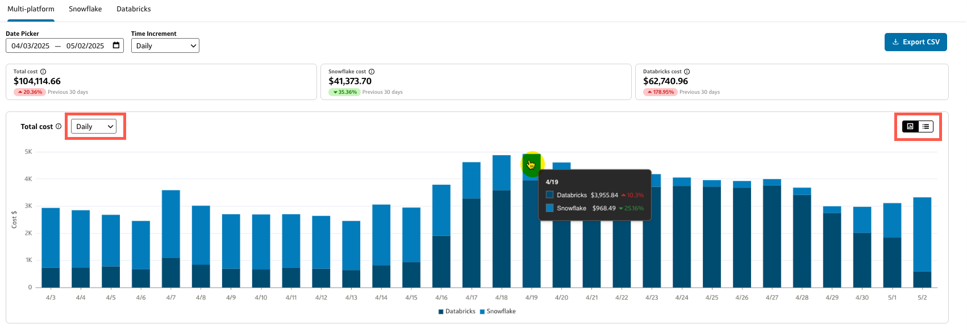The width and height of the screenshot is (967, 332).
Task: Open the Databricks tab
Action: (134, 9)
